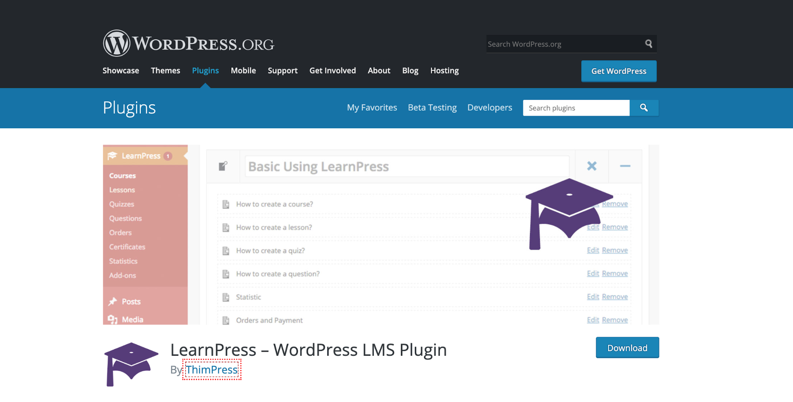Open the ThimPress author link
The width and height of the screenshot is (793, 402).
coord(212,370)
